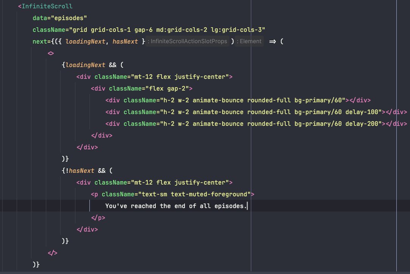This screenshot has width=410, height=274.
Task: Click the second mt-12 flex justify-center div
Action: point(154,183)
